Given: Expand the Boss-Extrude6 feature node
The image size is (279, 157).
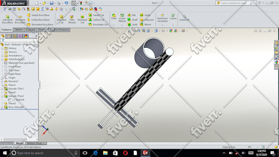Looking at the screenshot, I should coord(2,107).
